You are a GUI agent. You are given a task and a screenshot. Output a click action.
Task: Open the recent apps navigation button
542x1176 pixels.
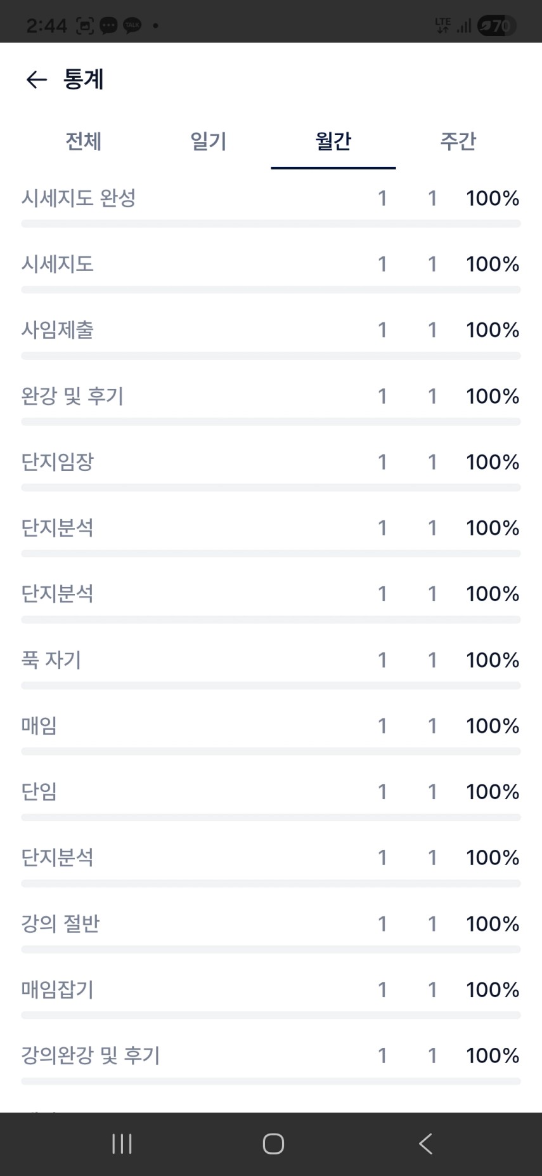pyautogui.click(x=122, y=1144)
